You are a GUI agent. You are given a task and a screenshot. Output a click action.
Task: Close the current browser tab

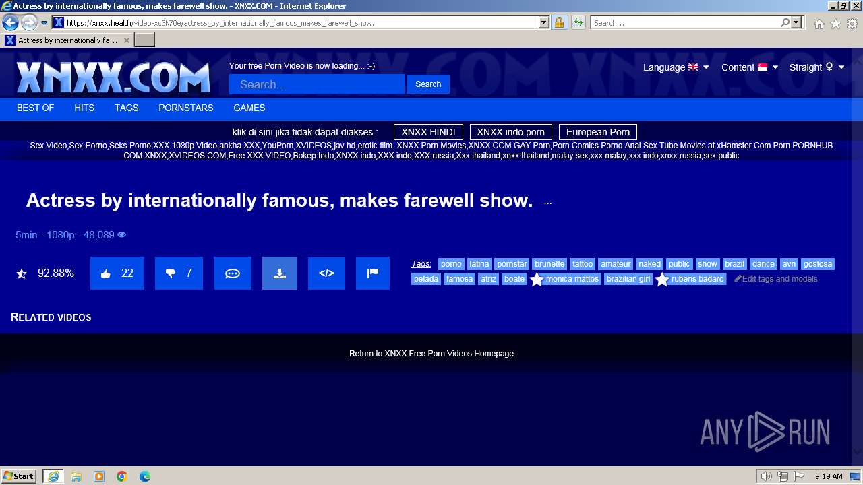click(126, 40)
